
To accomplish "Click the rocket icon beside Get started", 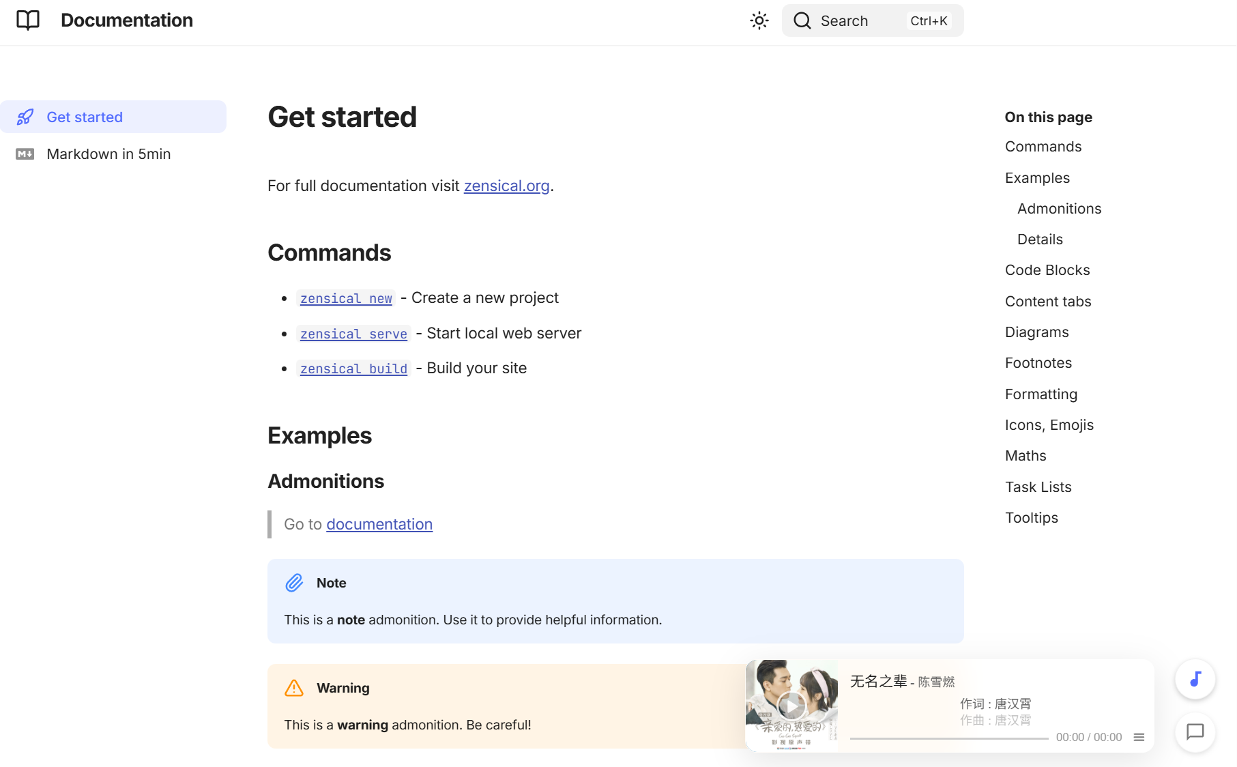I will pyautogui.click(x=25, y=117).
